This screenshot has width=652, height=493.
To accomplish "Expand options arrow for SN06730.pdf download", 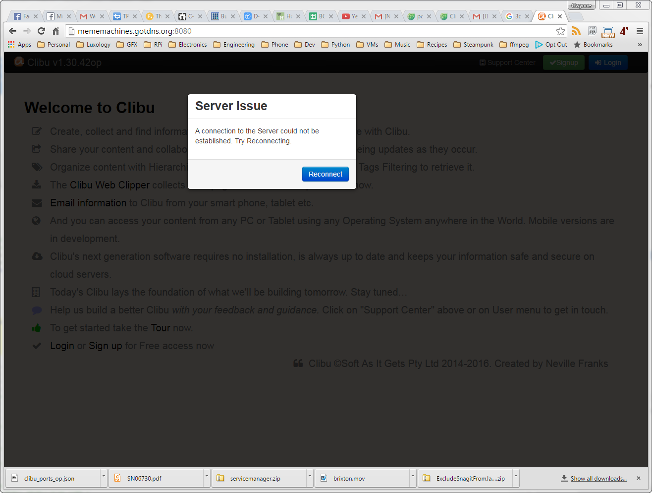I will click(x=207, y=478).
